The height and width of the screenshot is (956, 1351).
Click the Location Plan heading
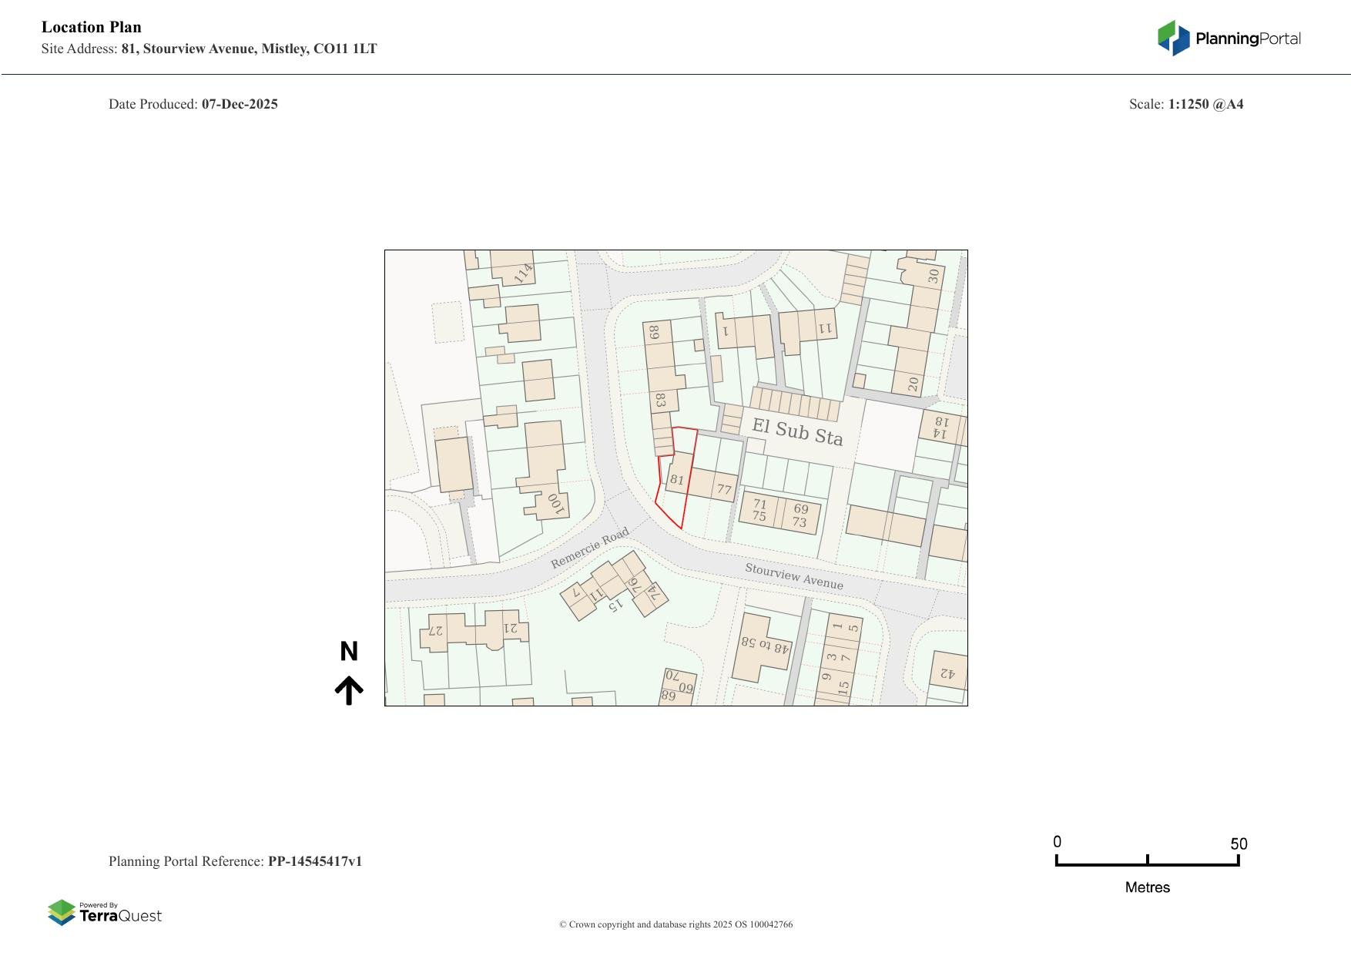point(91,26)
